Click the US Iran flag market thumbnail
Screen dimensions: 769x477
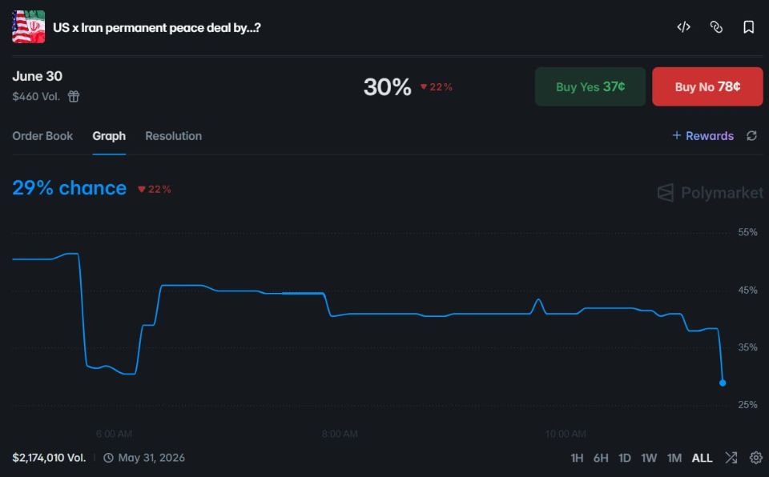(x=28, y=26)
